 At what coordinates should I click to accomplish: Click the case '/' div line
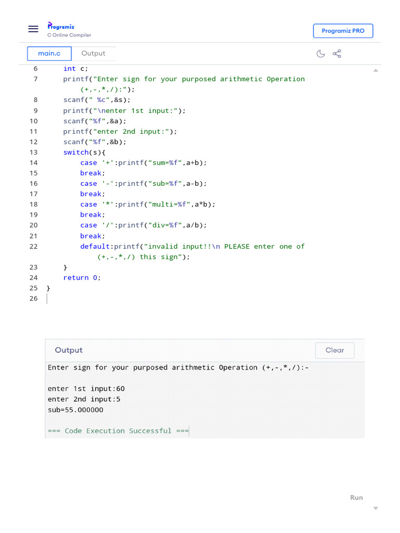coord(144,225)
